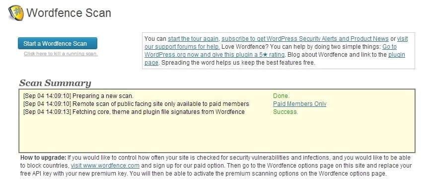Screen dimensions: 434x186
Task: Click the 'How to upgrade:' bold label
Action: pos(44,158)
